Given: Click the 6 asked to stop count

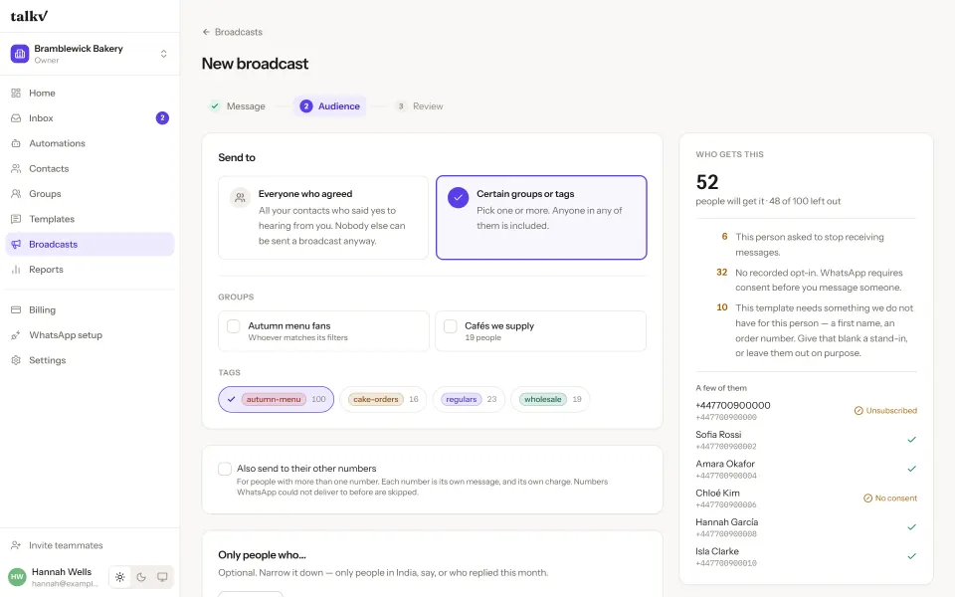Looking at the screenshot, I should click(724, 237).
